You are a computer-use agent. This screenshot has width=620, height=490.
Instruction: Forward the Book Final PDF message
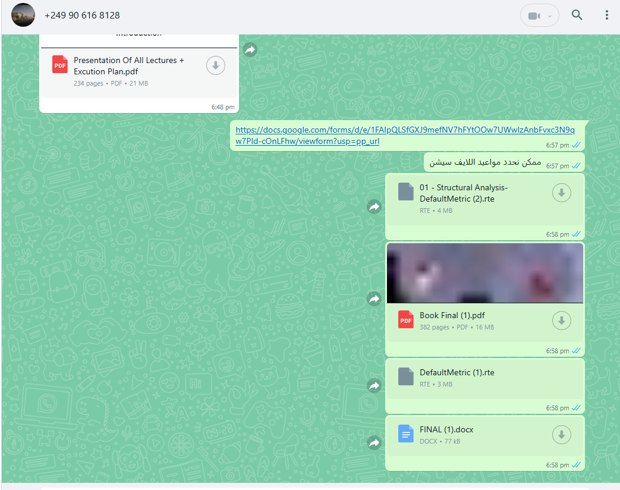click(x=374, y=298)
